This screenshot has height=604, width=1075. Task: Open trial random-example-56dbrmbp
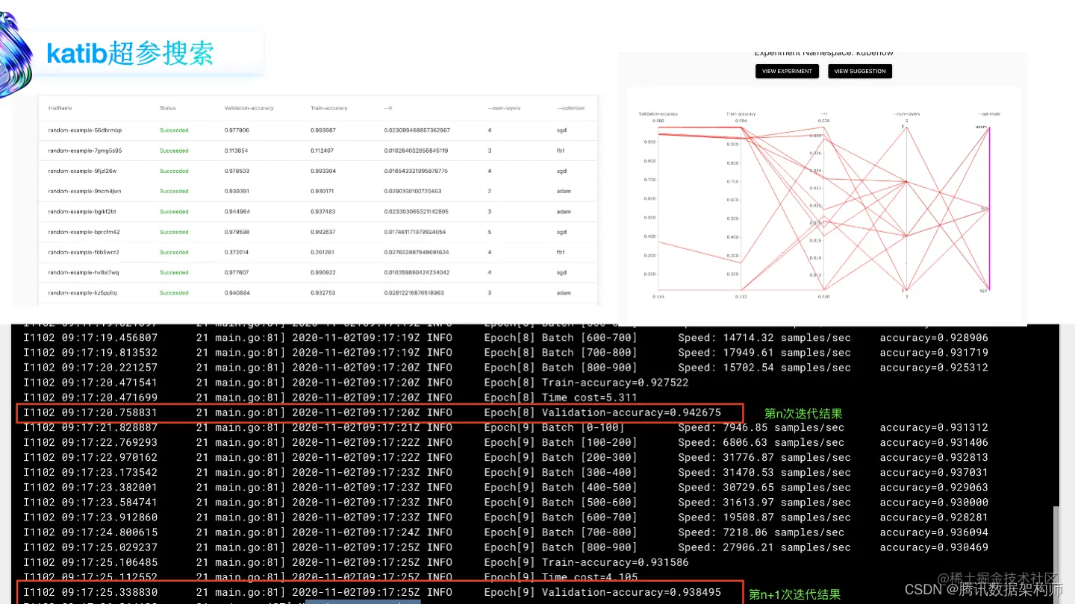(x=85, y=130)
